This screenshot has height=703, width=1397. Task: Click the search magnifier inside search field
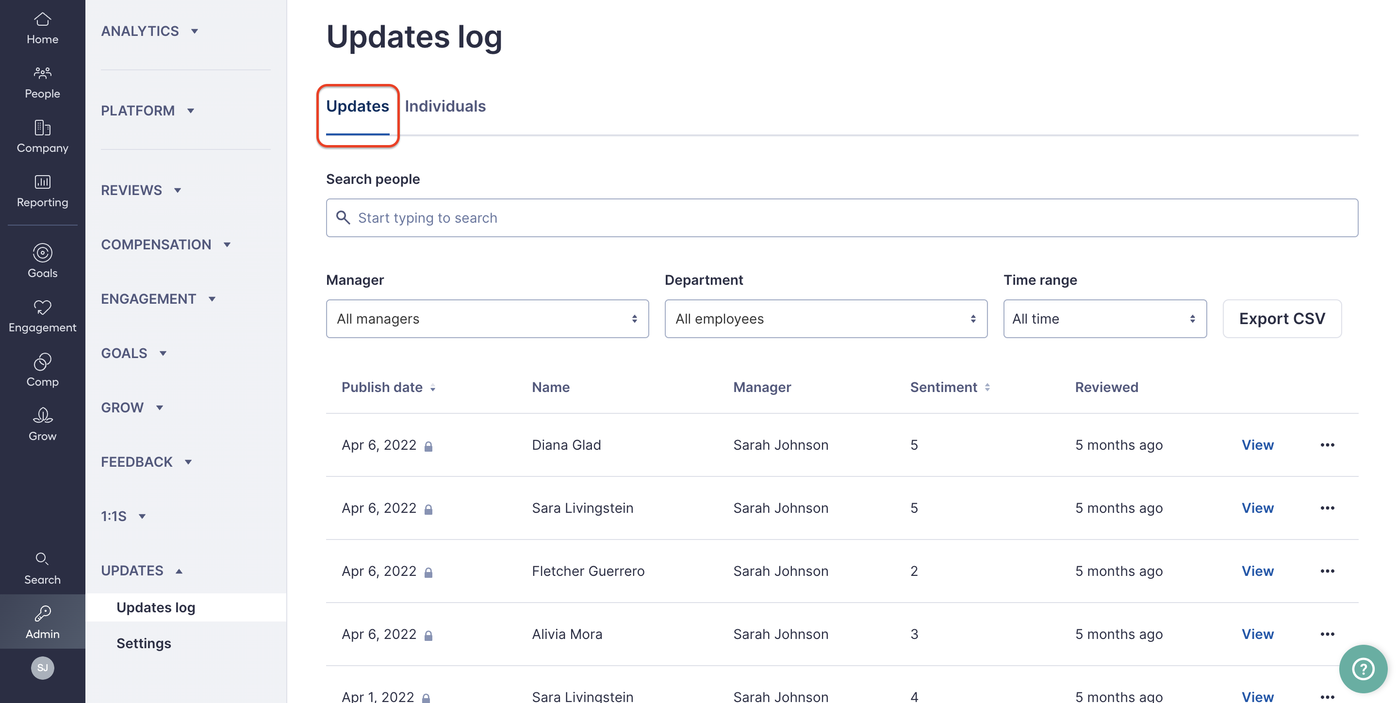[x=343, y=217]
